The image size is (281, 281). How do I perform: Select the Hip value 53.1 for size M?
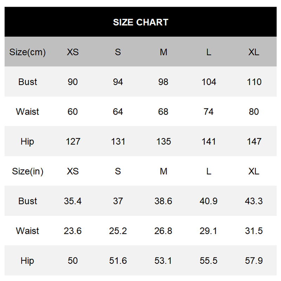(x=163, y=261)
